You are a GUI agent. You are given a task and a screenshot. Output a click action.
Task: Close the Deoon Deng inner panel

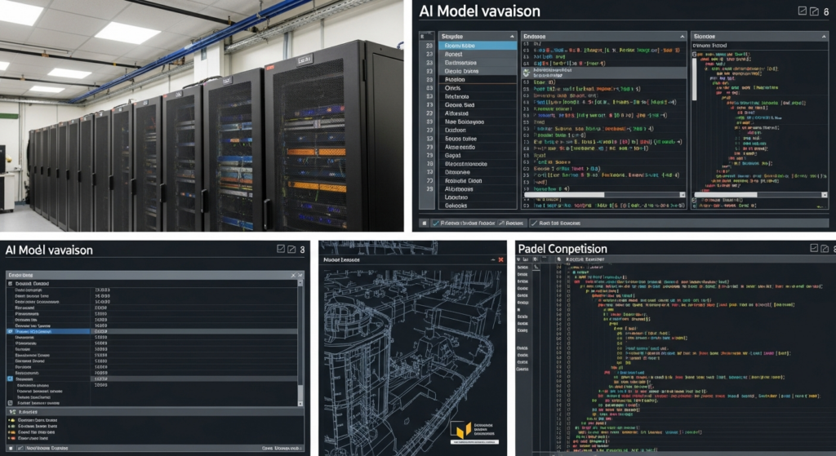pyautogui.click(x=293, y=275)
